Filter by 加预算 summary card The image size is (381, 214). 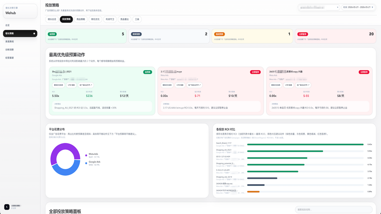point(86,36)
